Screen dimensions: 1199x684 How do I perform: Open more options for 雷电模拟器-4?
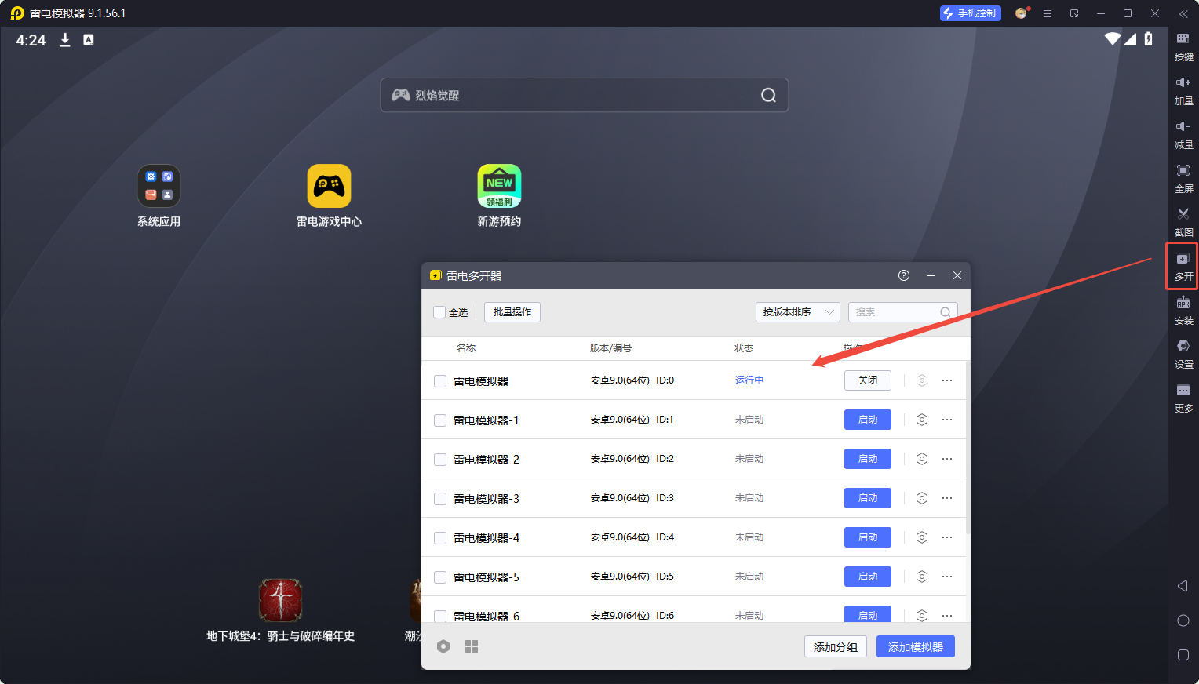point(947,537)
